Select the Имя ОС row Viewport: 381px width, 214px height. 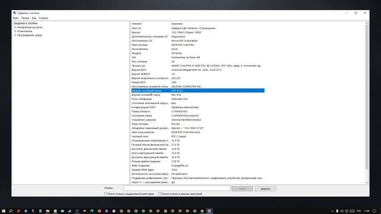198,28
